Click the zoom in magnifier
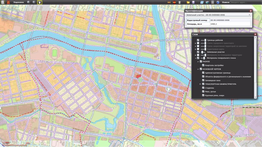This screenshot has width=262, height=147. point(28,2)
